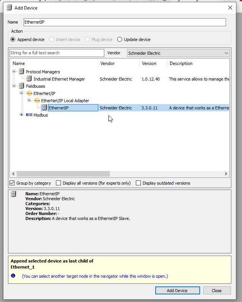Click the EtherNet/IP fieldbus icon
This screenshot has width=242, height=302.
29,93
